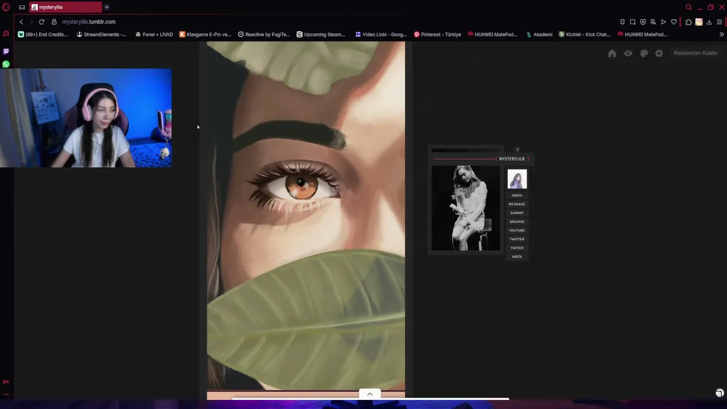
Task: Open Twitch in the sidebar
Action: [x=6, y=51]
